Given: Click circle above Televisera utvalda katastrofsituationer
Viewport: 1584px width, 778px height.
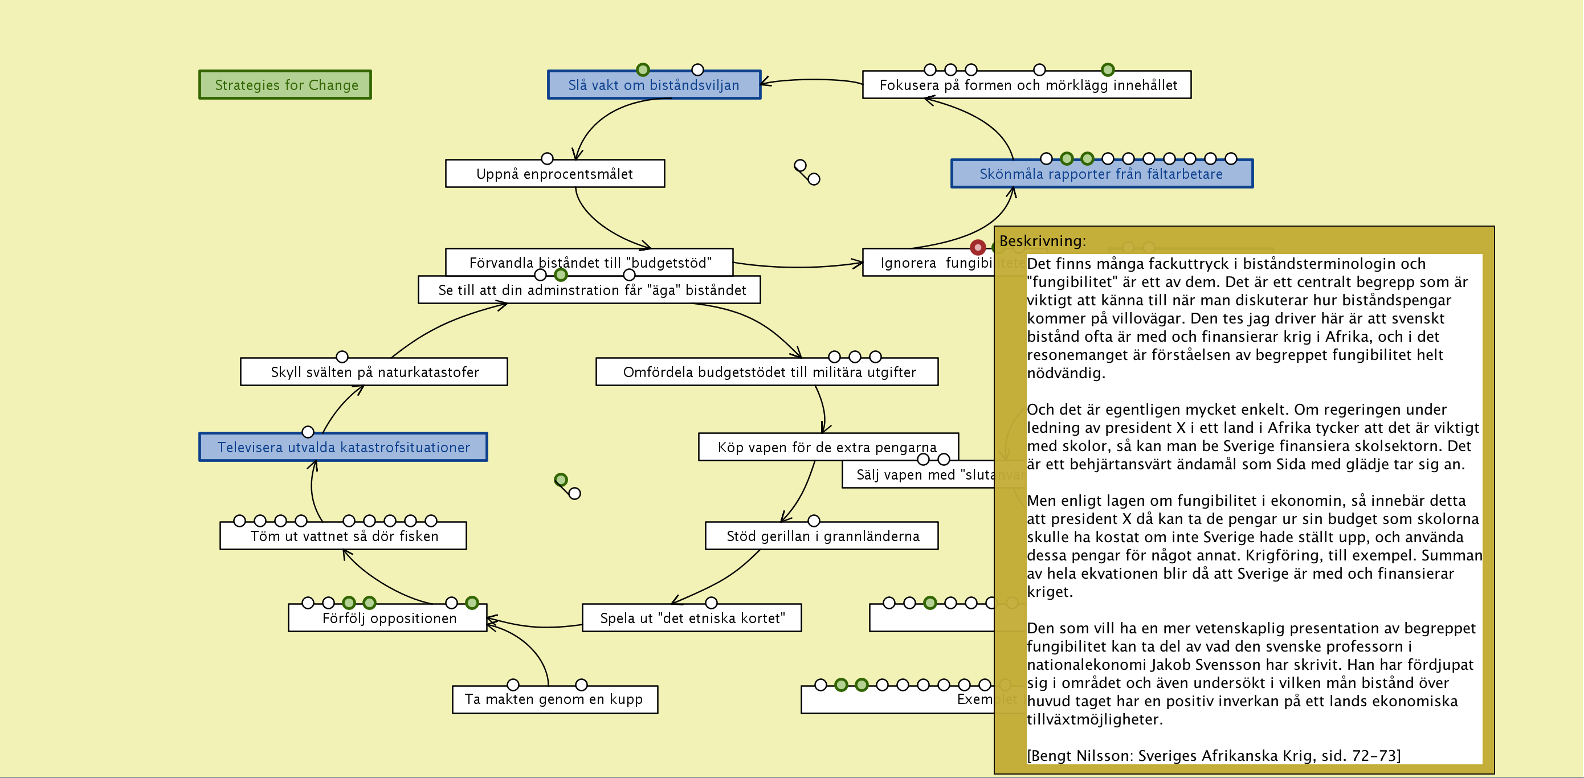Looking at the screenshot, I should (308, 432).
